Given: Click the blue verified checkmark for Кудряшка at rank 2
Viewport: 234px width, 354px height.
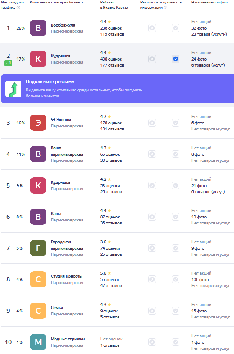Looking at the screenshot, I should pos(176,59).
